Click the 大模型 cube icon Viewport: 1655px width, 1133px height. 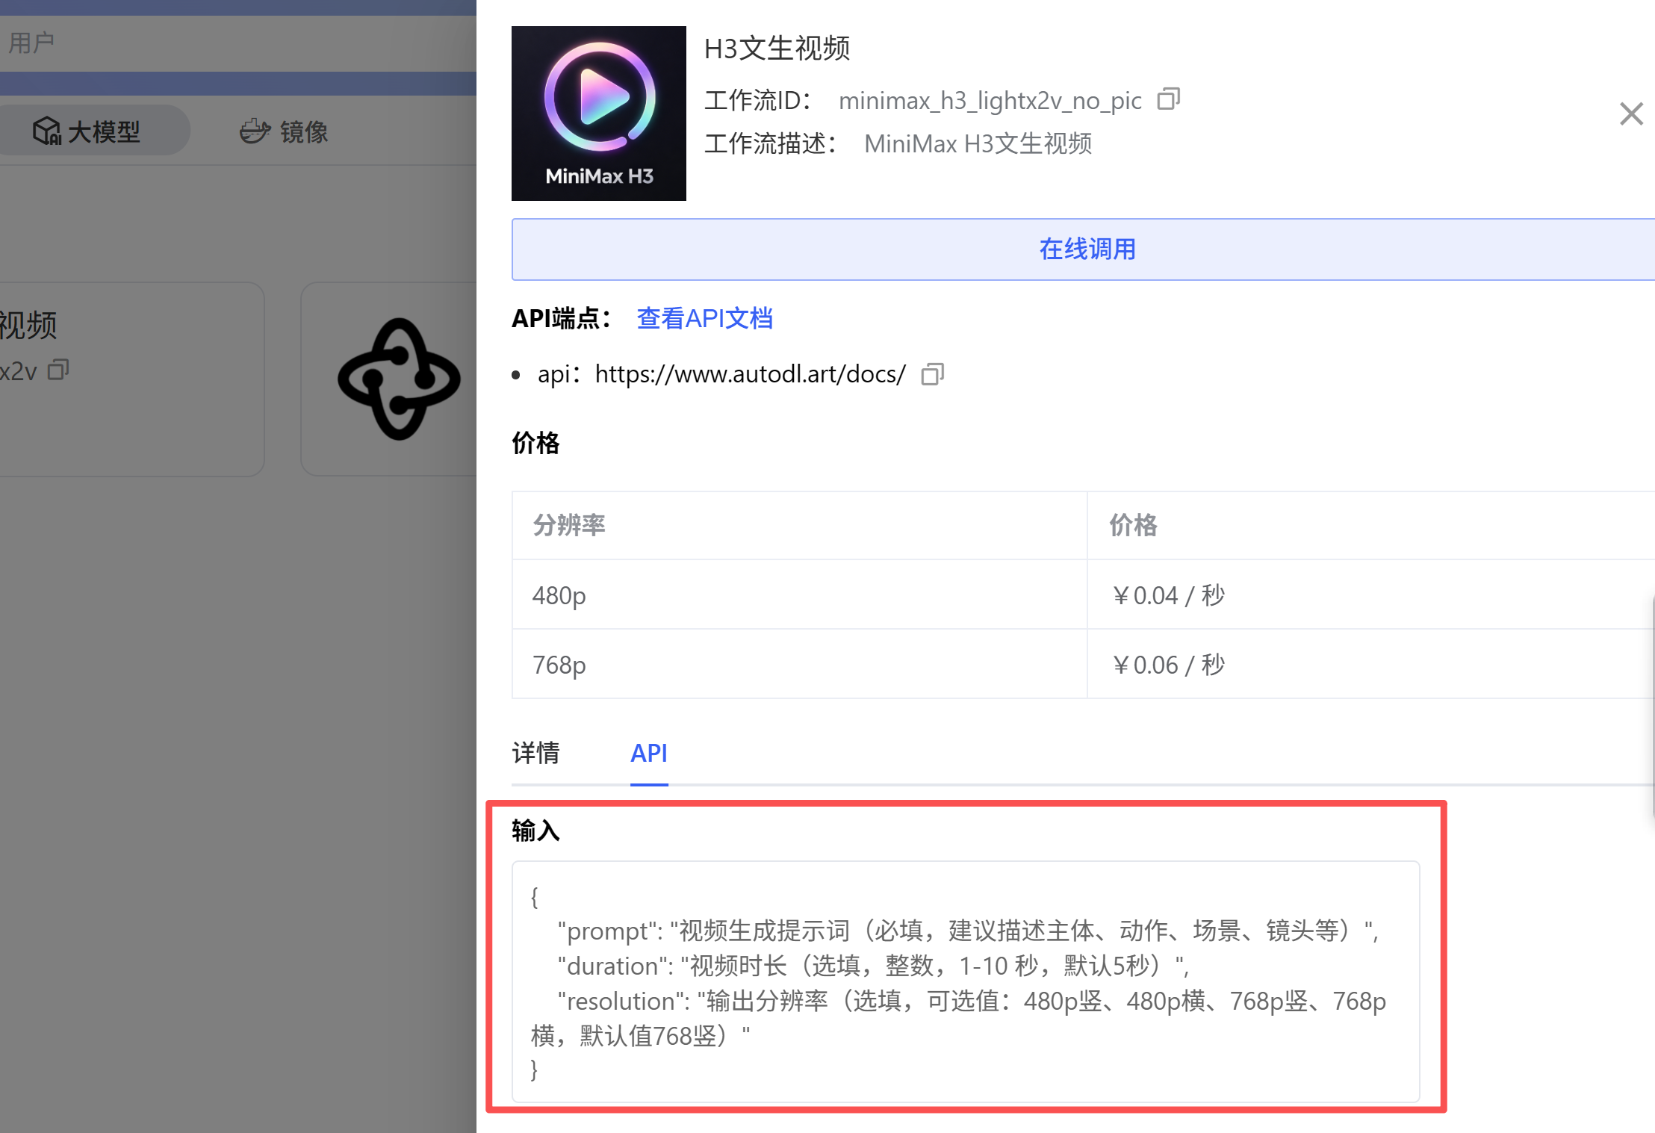coord(47,131)
